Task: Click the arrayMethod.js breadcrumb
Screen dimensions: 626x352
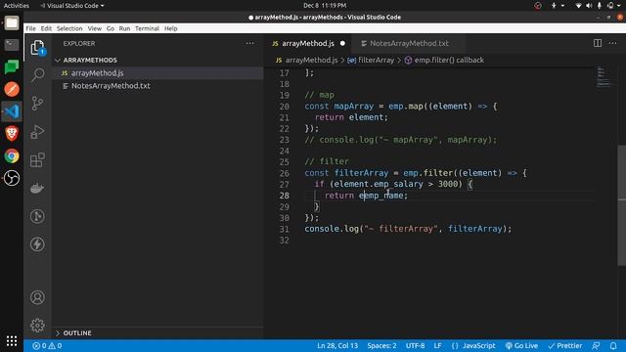Action: pos(306,60)
